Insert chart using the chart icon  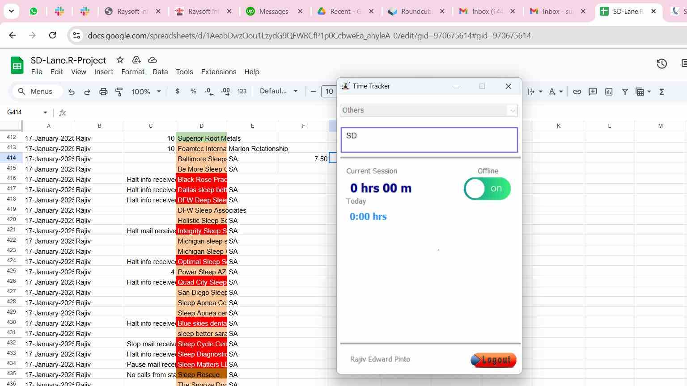(609, 92)
